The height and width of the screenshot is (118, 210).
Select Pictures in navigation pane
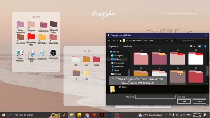116,74
